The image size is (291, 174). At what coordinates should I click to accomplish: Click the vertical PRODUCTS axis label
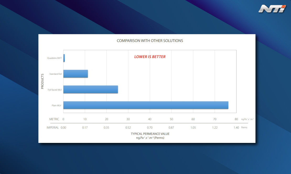[42, 81]
